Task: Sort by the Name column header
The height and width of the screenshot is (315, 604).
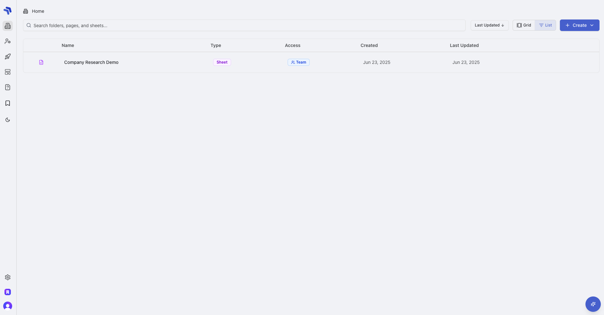Action: coord(67,45)
